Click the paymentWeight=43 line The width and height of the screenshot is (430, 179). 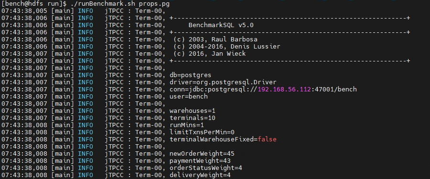click(200, 161)
